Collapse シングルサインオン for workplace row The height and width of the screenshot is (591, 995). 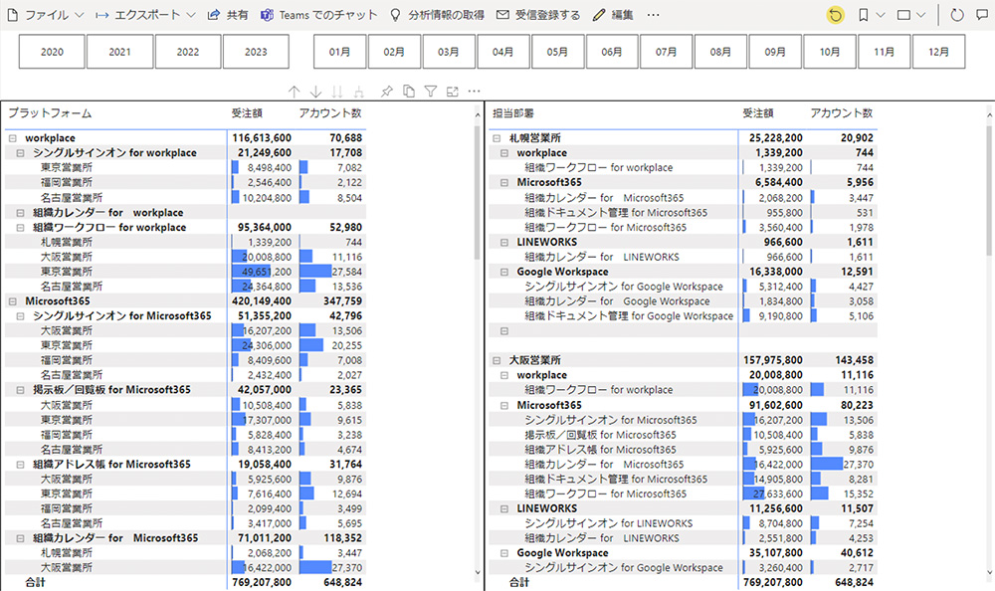20,153
